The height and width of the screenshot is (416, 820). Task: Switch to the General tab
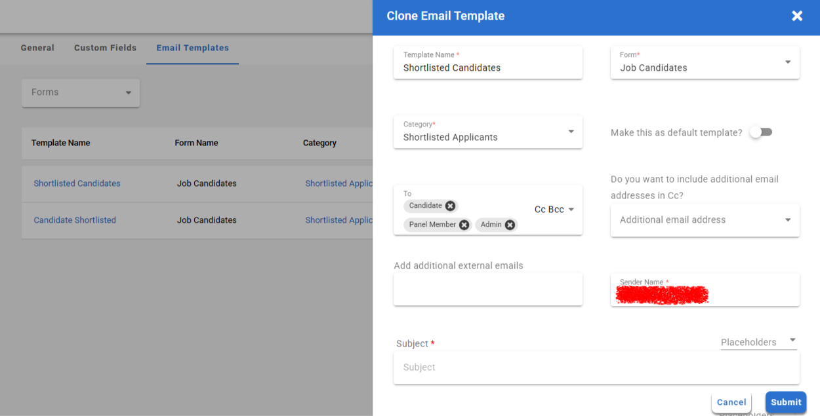[x=37, y=48]
